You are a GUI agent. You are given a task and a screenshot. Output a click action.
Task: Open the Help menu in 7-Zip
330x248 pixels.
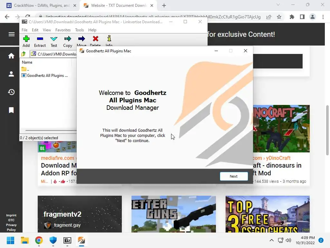click(92, 30)
